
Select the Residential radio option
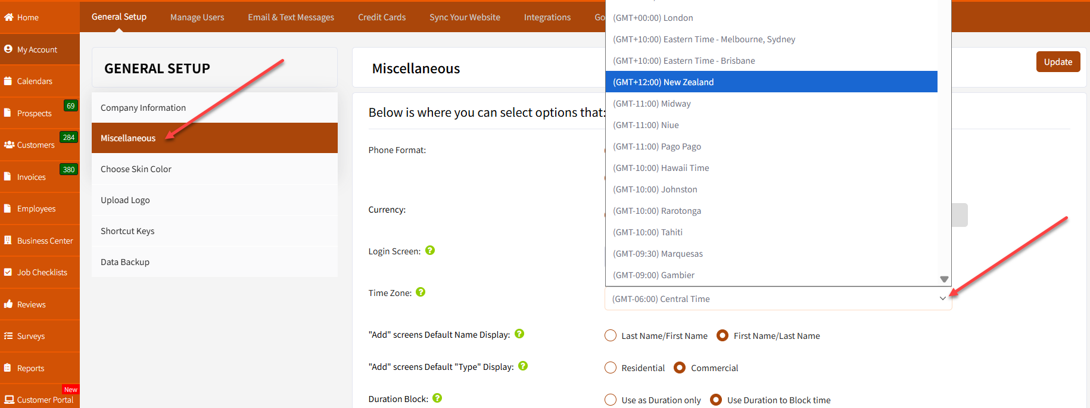(x=611, y=367)
